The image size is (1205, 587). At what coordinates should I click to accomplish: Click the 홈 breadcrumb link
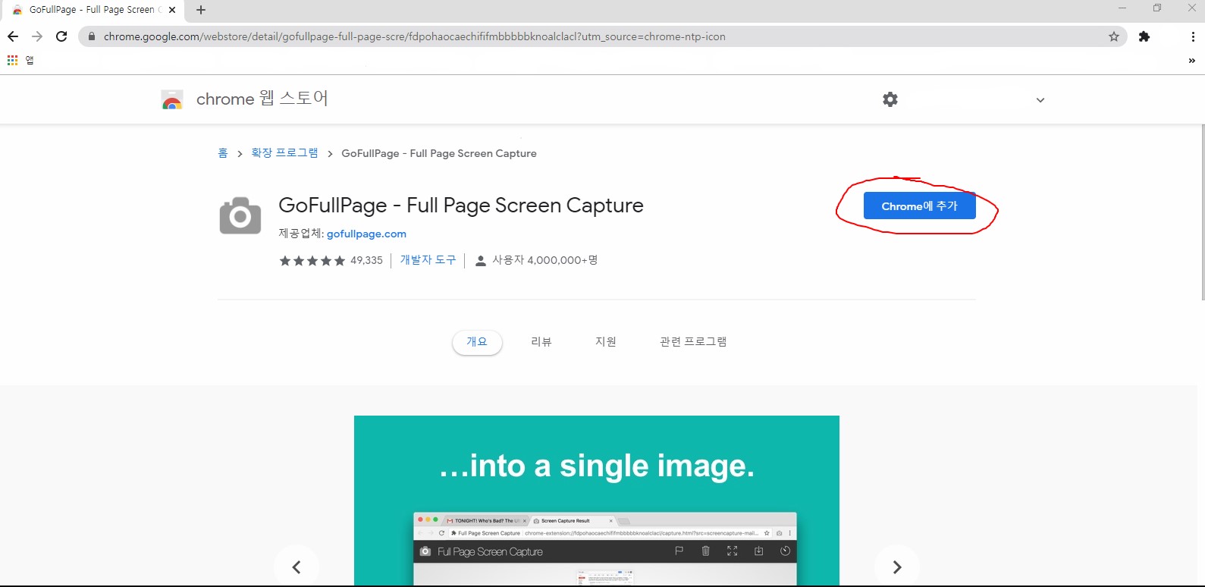(223, 153)
